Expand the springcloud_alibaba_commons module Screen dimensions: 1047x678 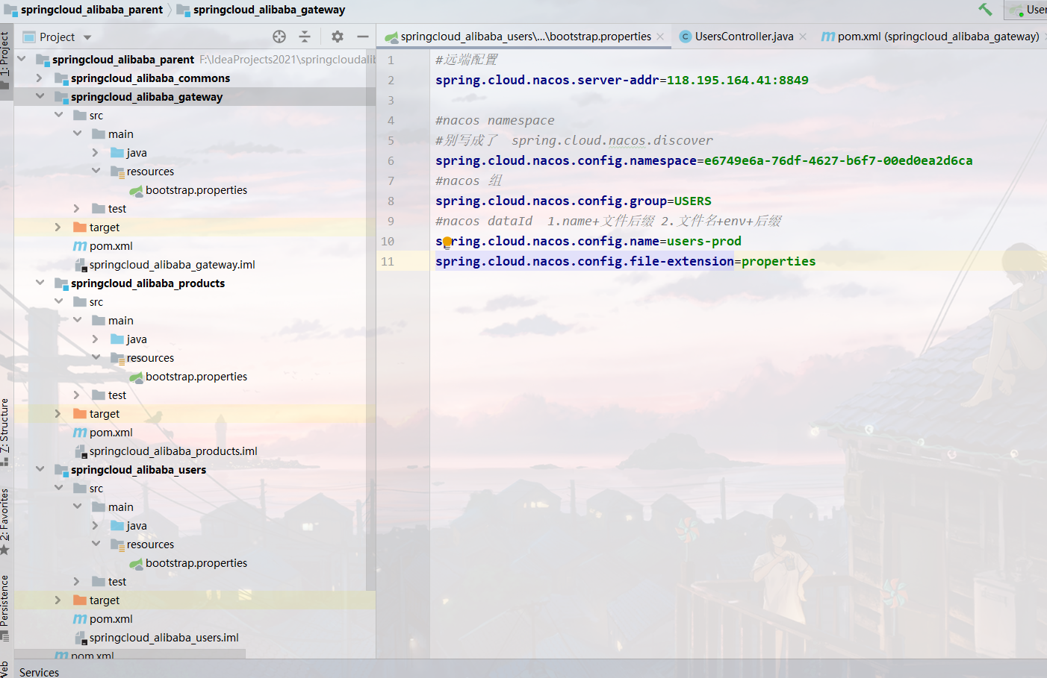[40, 78]
